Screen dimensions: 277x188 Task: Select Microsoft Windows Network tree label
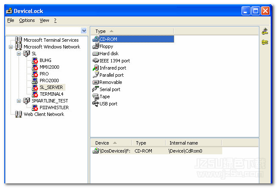click(x=52, y=47)
